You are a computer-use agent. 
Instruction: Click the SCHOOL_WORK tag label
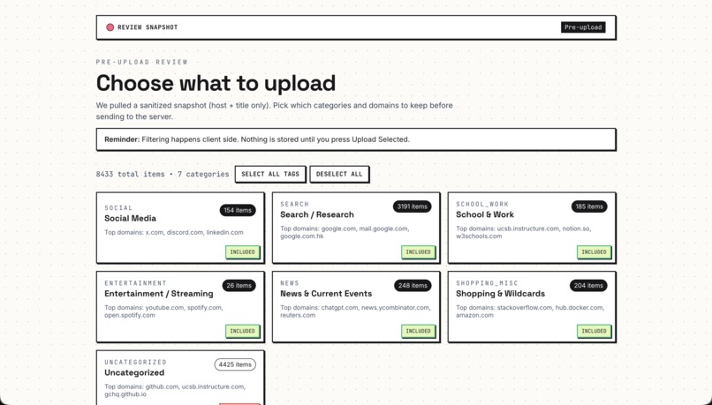click(x=482, y=205)
